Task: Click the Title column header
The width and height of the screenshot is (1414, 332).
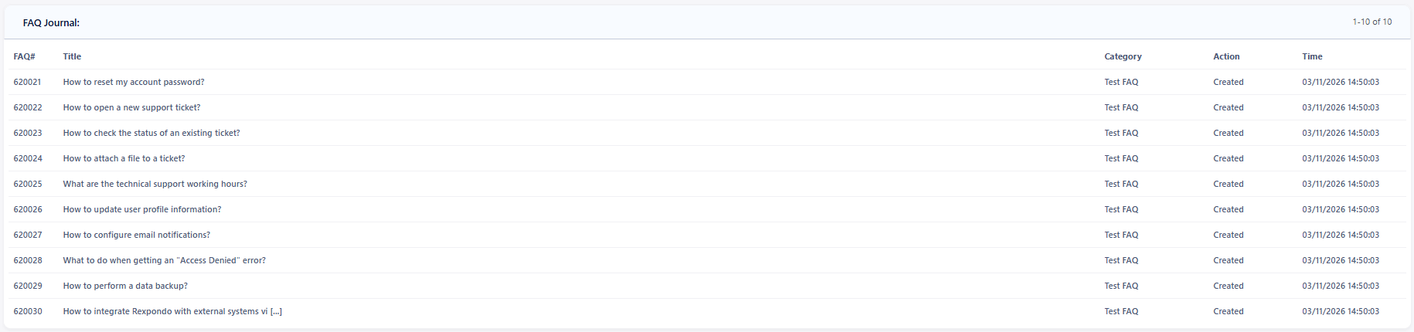Action: pyautogui.click(x=72, y=56)
